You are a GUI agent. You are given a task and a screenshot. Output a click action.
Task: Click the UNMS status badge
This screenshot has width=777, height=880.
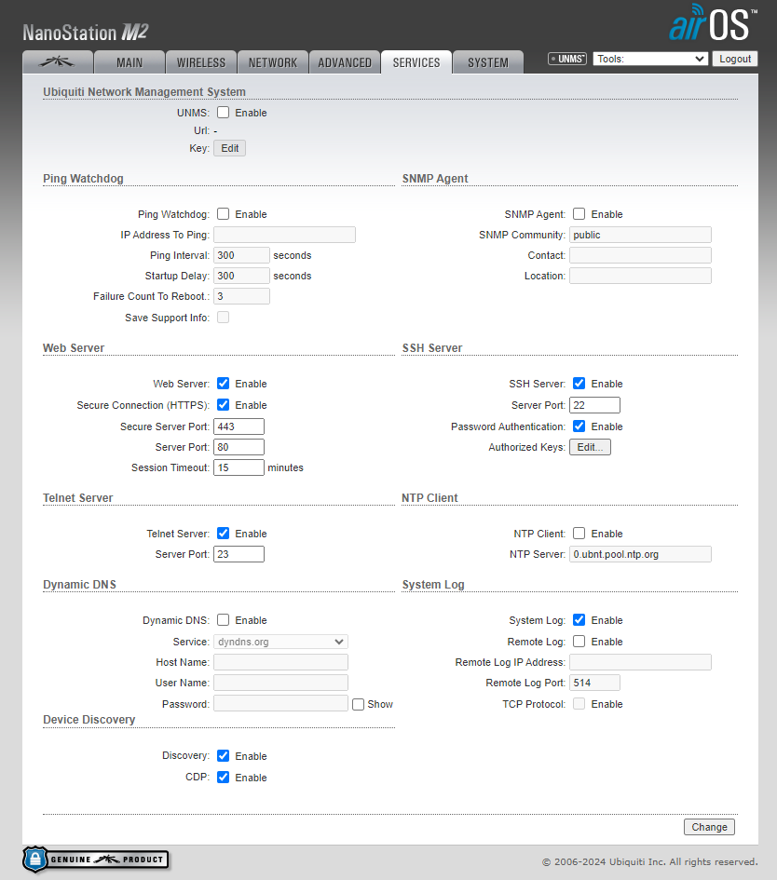point(566,59)
